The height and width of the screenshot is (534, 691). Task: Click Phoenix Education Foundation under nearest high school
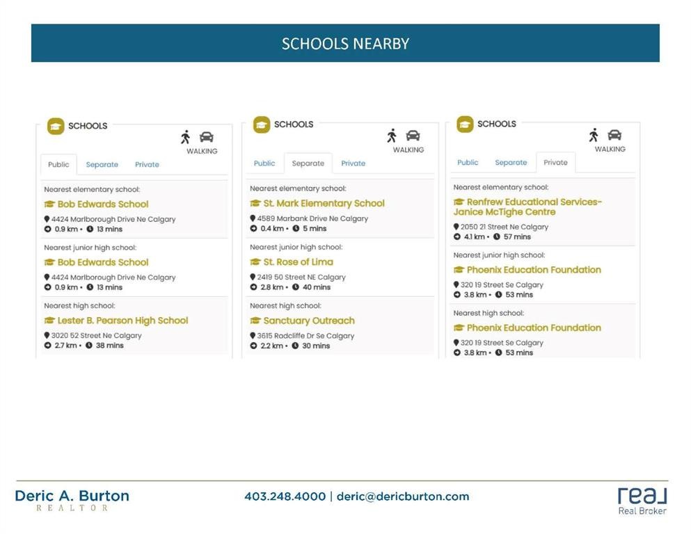tap(534, 327)
